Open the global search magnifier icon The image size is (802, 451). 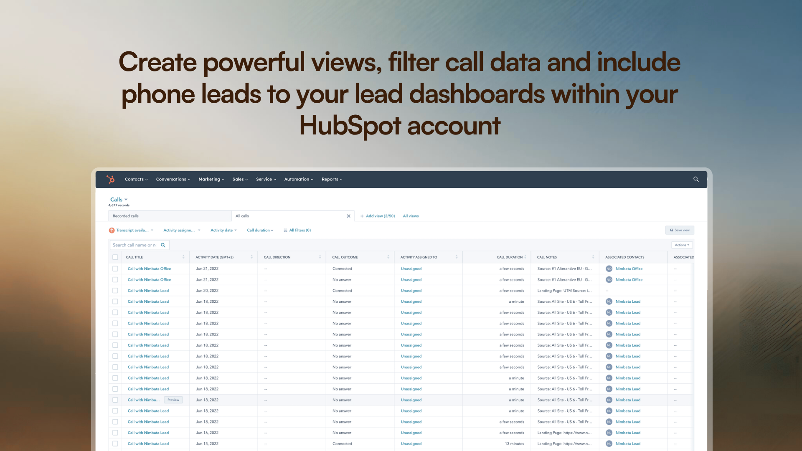(696, 179)
